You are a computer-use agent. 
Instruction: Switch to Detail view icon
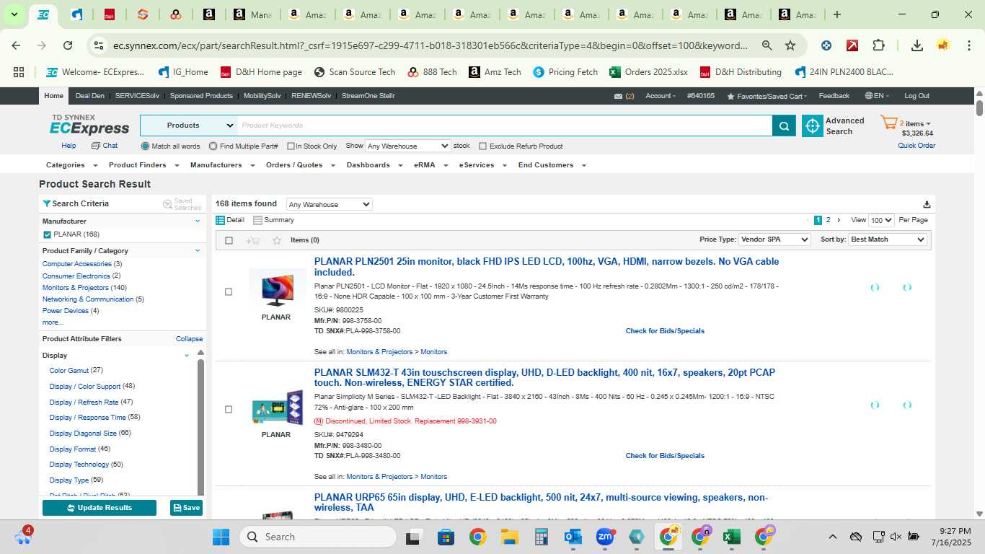(x=221, y=220)
